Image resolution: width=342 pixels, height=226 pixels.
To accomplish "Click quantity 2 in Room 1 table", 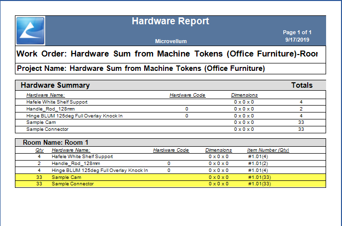I will [39, 164].
